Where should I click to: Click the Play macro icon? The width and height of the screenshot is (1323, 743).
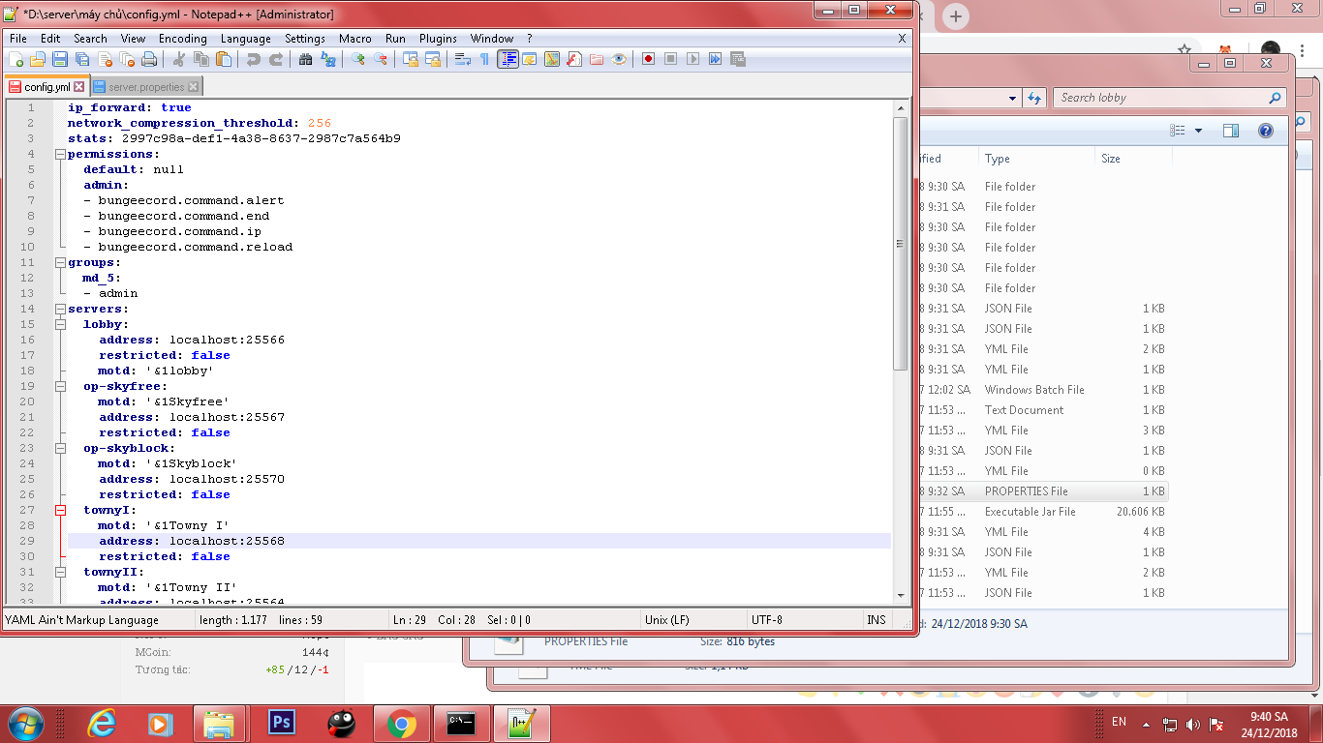[692, 60]
